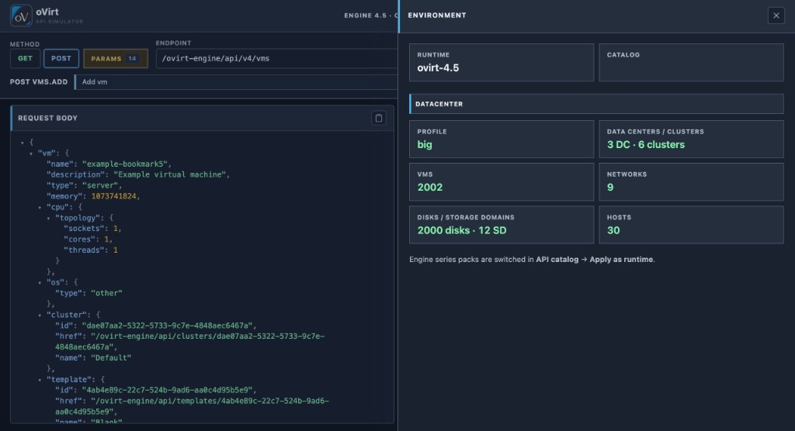This screenshot has height=431, width=795.
Task: Select the POST method
Action: click(x=61, y=58)
